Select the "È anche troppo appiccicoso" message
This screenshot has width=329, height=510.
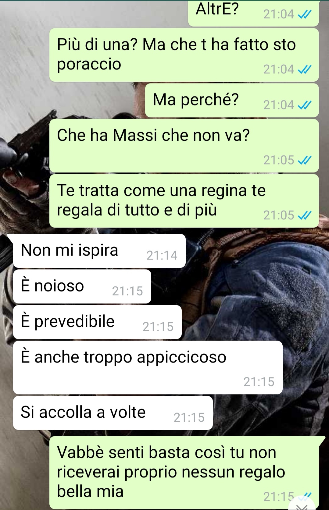click(x=148, y=367)
